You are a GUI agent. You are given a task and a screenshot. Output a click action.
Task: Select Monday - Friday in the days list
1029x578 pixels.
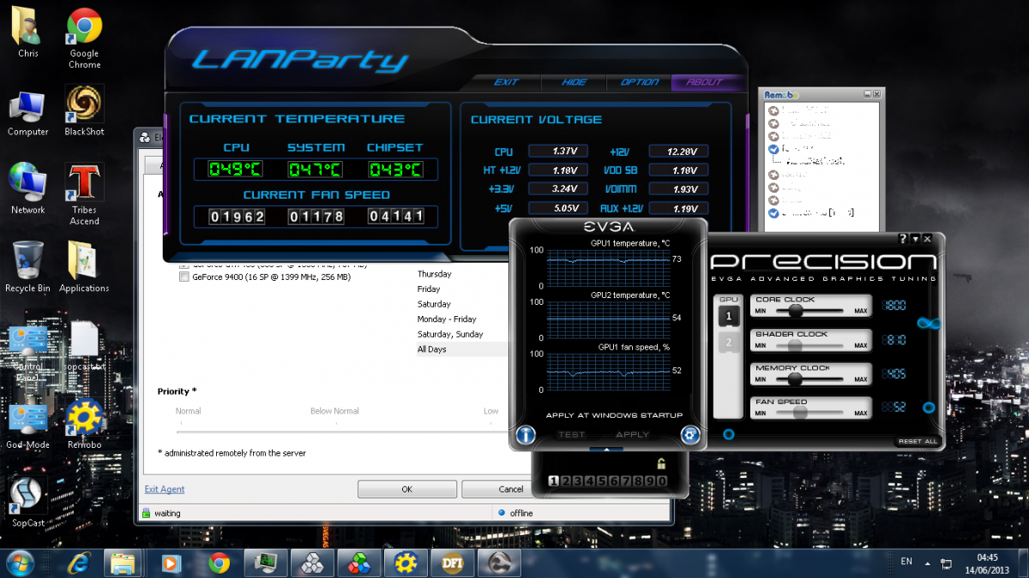(447, 319)
